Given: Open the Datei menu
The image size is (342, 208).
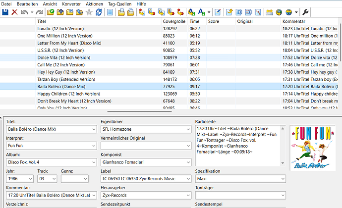Looking at the screenshot, I should tap(6, 4).
